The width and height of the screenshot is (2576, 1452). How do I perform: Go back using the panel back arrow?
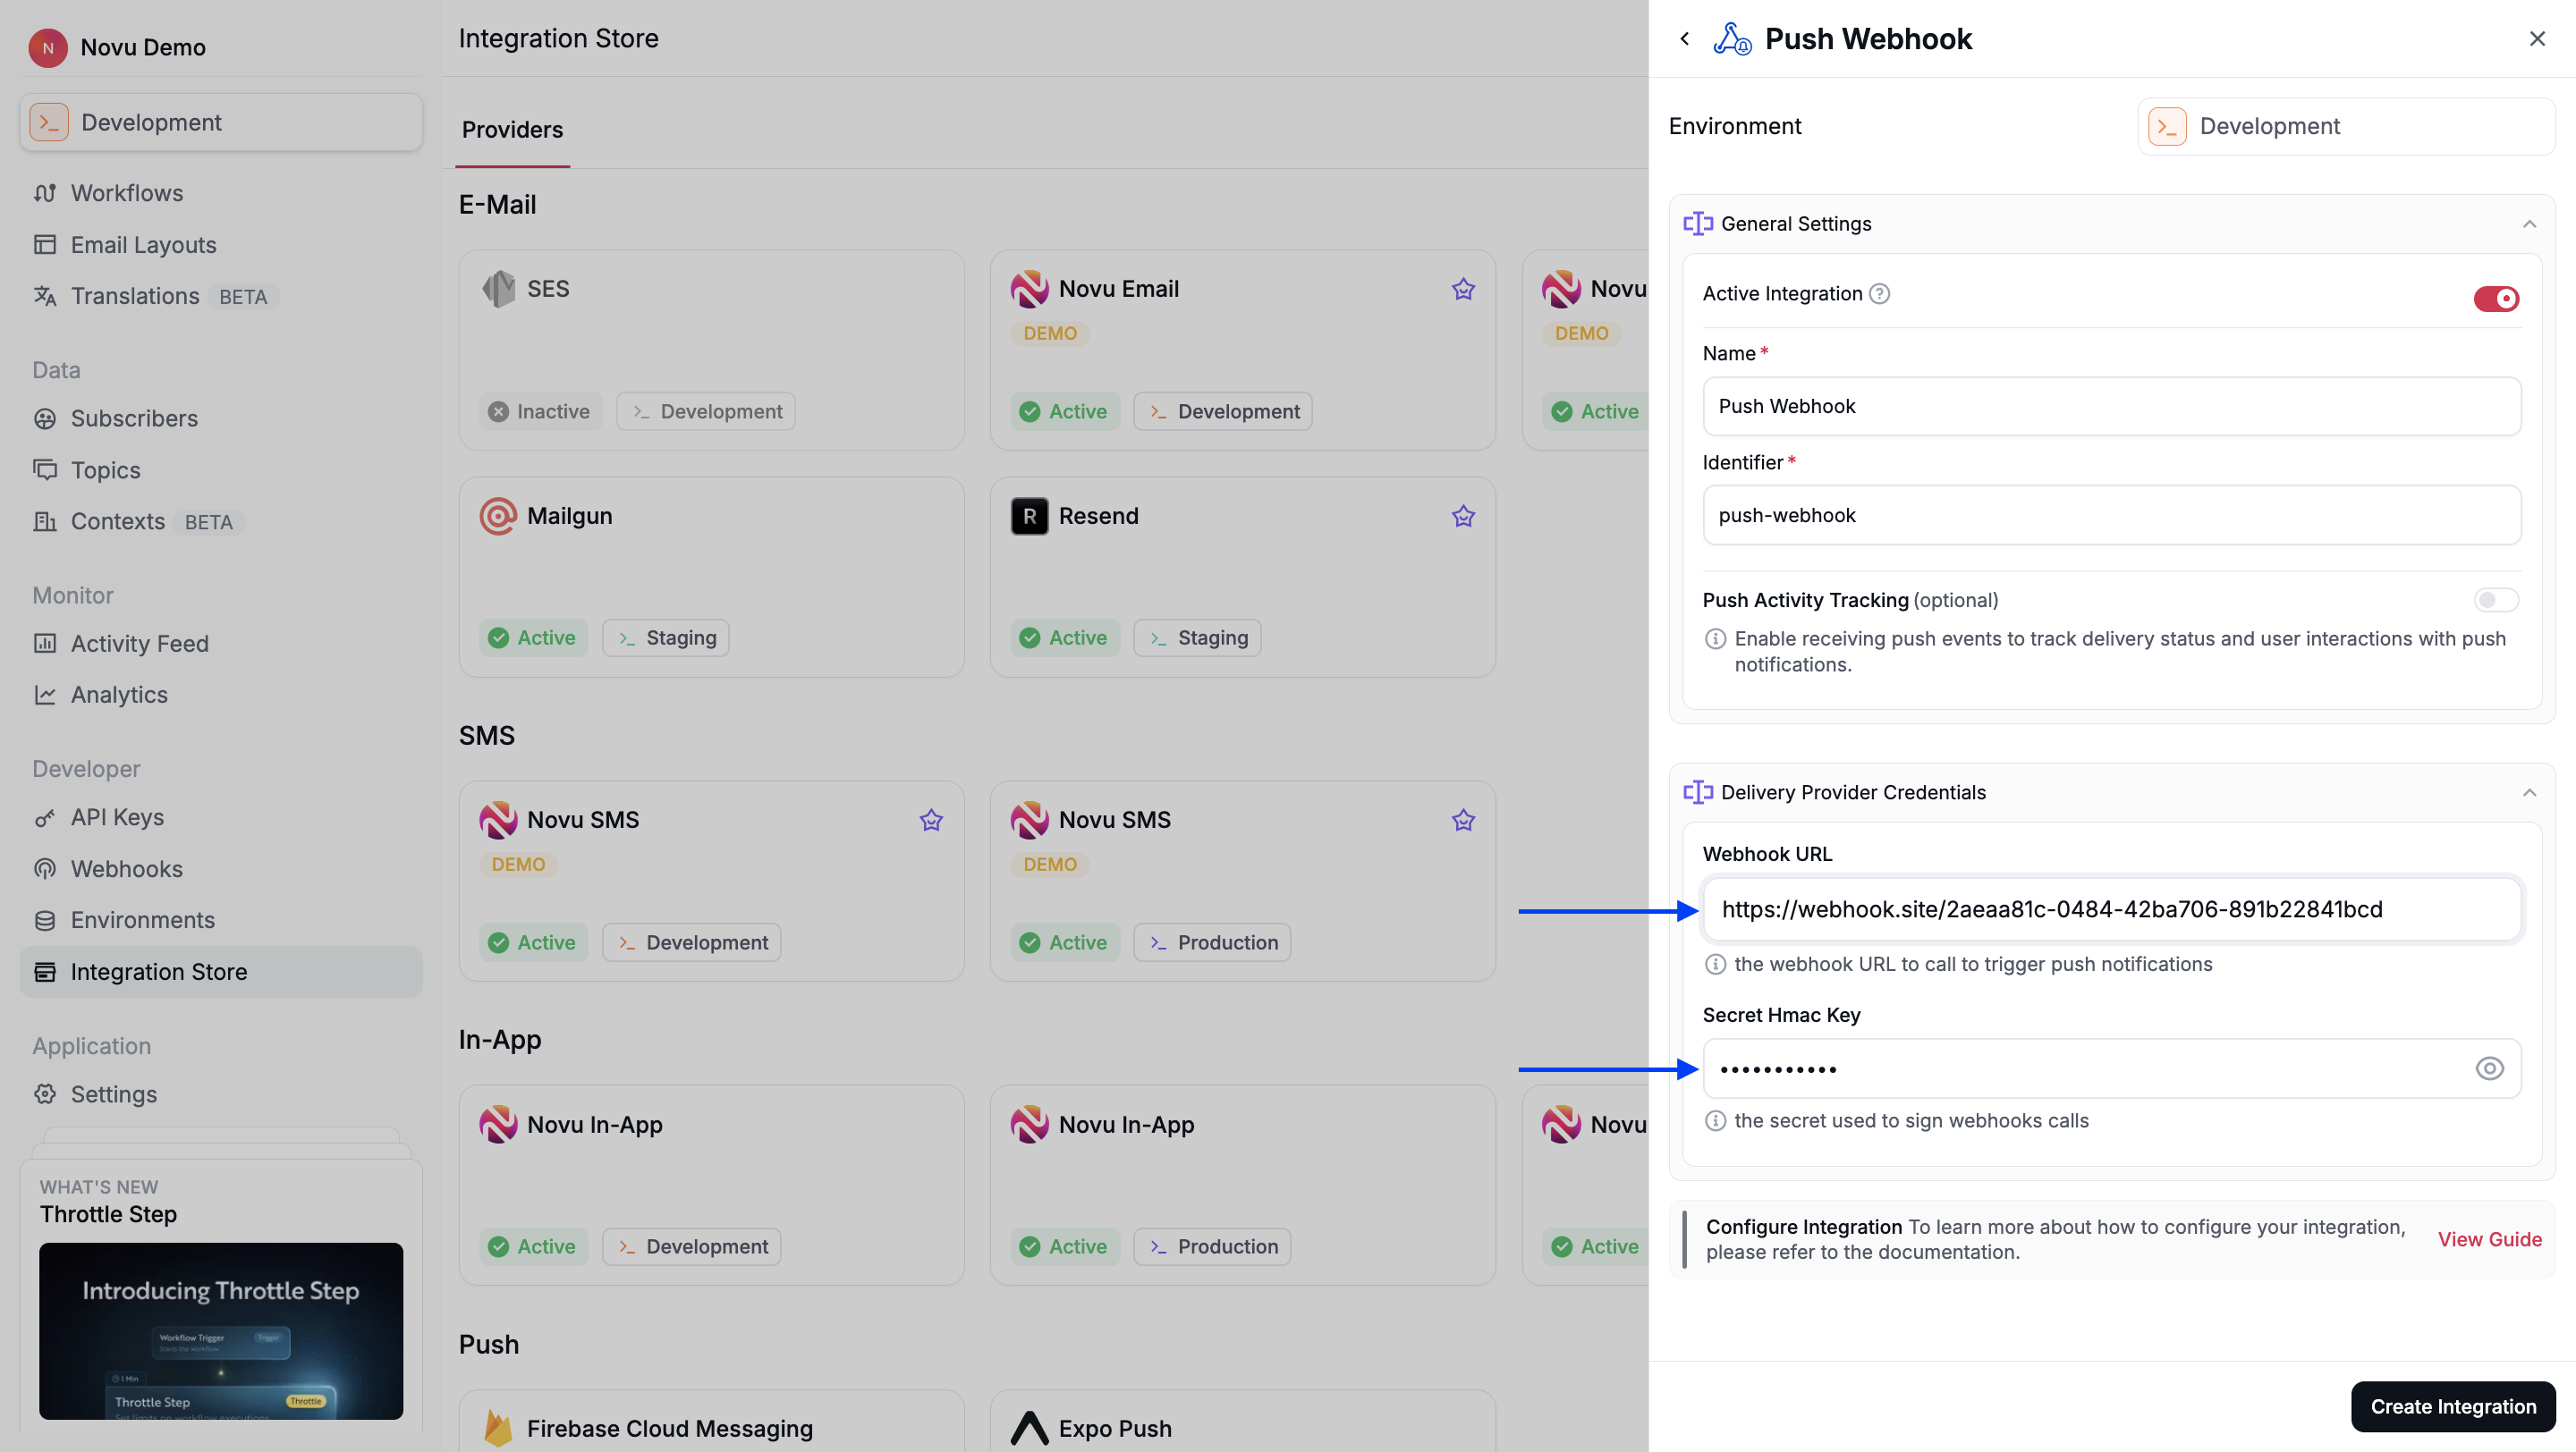[1684, 38]
